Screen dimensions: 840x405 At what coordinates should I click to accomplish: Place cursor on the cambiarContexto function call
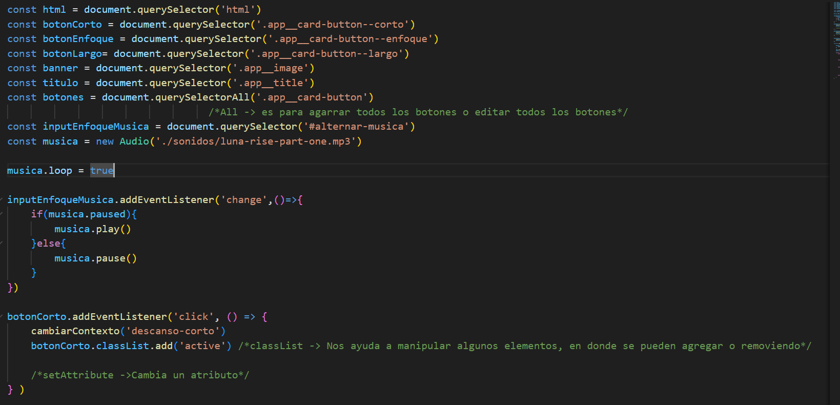pyautogui.click(x=75, y=331)
